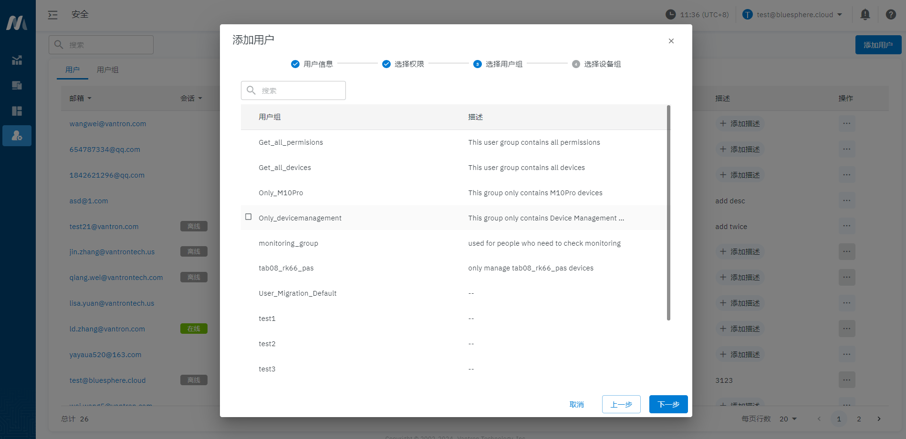
Task: Open the help question mark icon
Action: (x=890, y=14)
